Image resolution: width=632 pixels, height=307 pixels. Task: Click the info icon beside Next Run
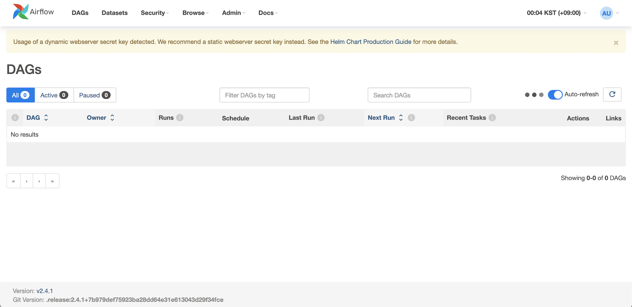[411, 117]
